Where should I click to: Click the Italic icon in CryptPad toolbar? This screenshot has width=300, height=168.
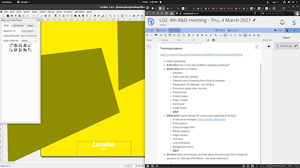pyautogui.click(x=193, y=35)
